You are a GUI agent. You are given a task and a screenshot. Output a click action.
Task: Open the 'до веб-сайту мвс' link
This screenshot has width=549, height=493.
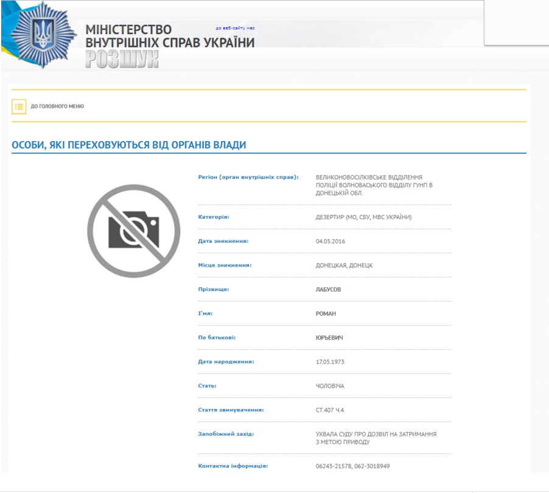click(235, 28)
